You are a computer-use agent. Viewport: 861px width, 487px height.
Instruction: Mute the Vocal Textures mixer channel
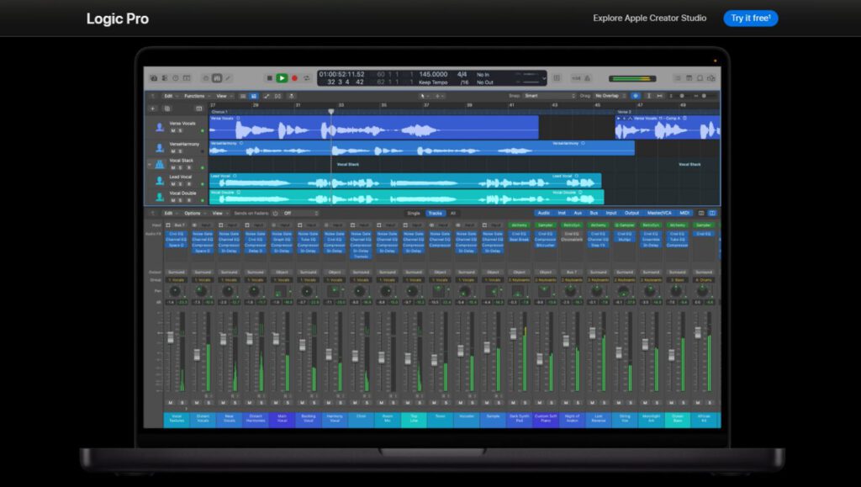(172, 402)
